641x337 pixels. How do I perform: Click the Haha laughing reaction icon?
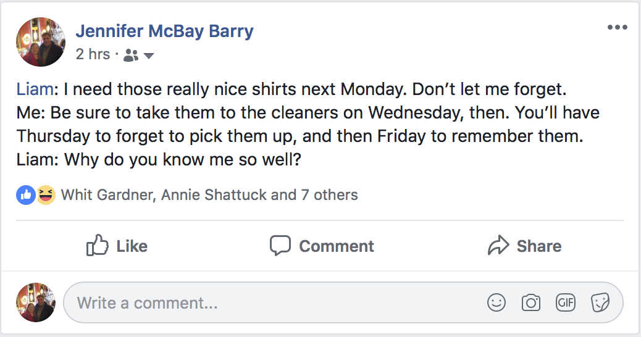45,196
